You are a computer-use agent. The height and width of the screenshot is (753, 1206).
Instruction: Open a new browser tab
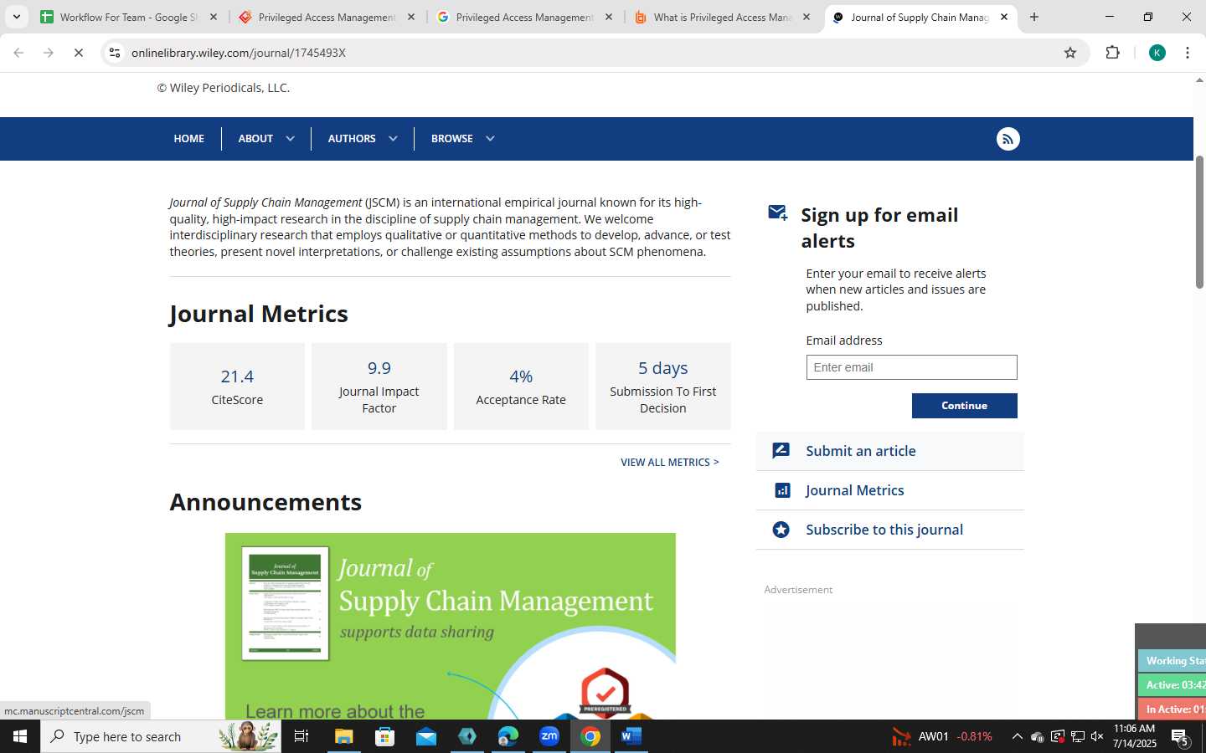pos(1034,17)
